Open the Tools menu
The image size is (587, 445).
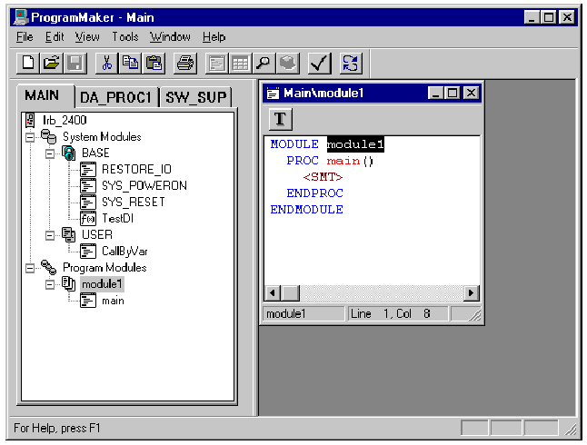click(125, 37)
